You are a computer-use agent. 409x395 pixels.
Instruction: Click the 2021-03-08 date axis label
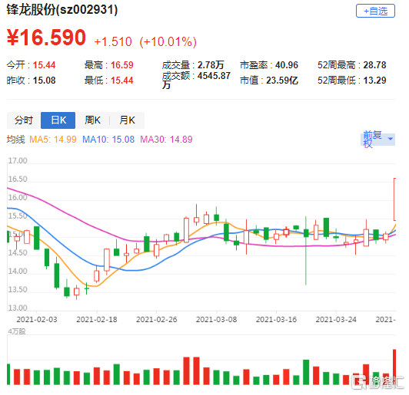pos(217,319)
